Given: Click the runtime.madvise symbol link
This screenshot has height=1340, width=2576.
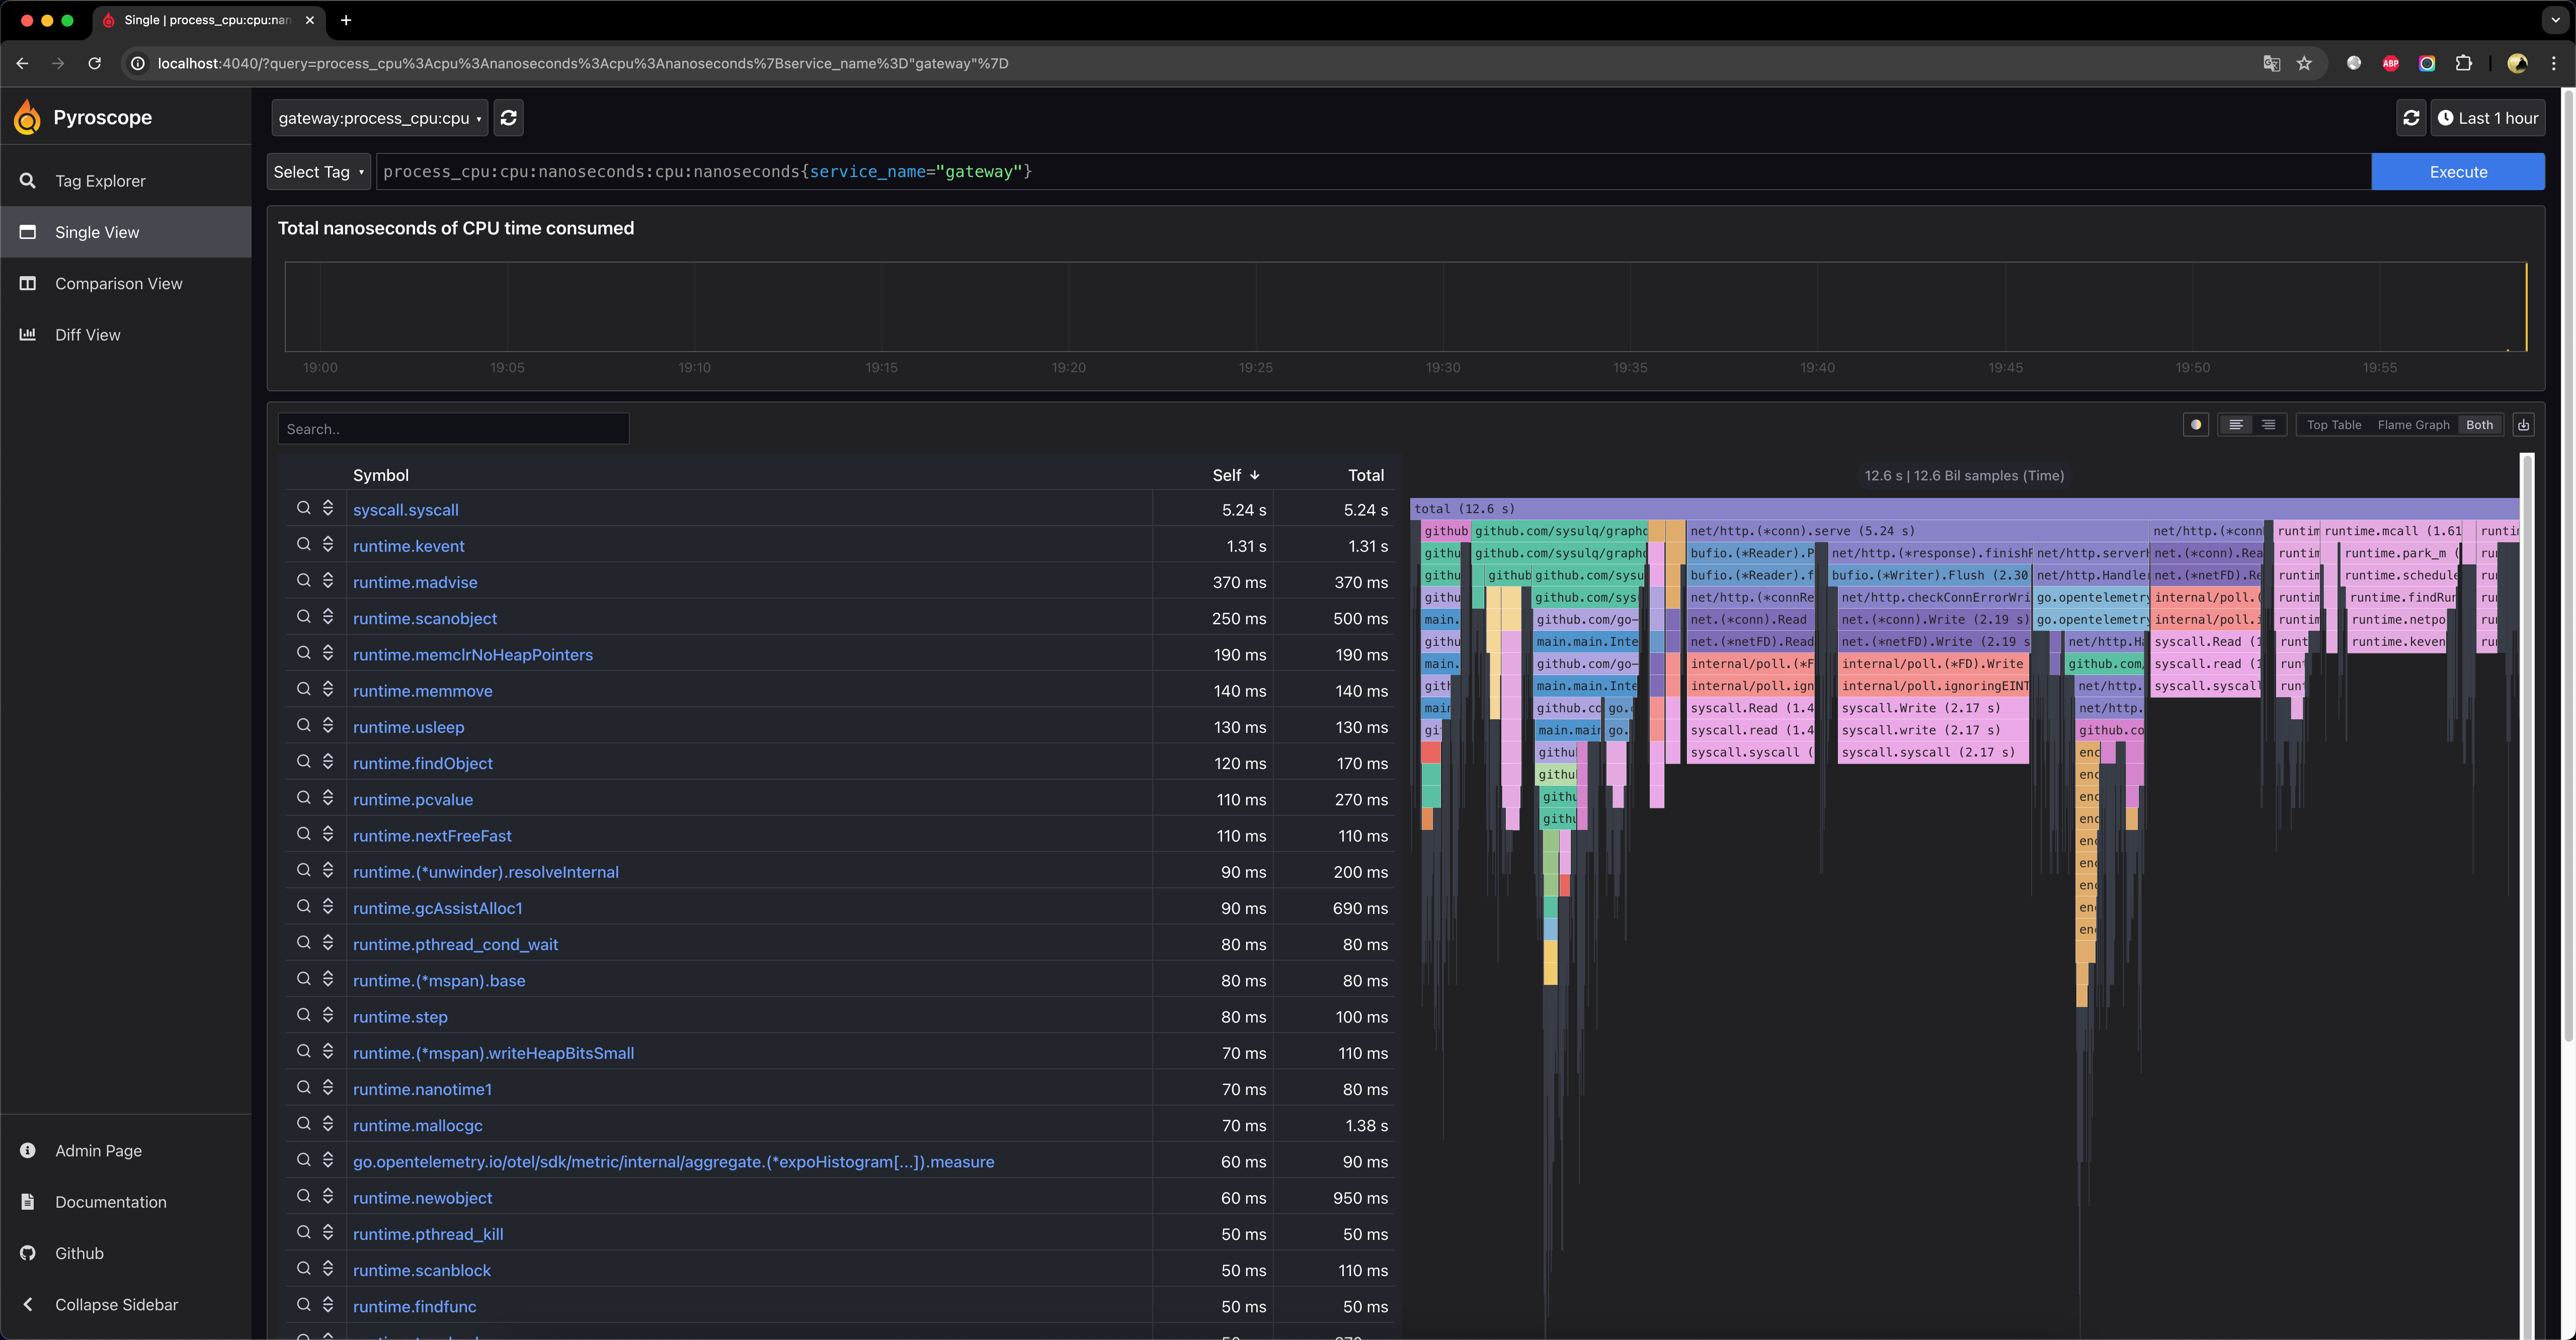Looking at the screenshot, I should click(x=415, y=582).
